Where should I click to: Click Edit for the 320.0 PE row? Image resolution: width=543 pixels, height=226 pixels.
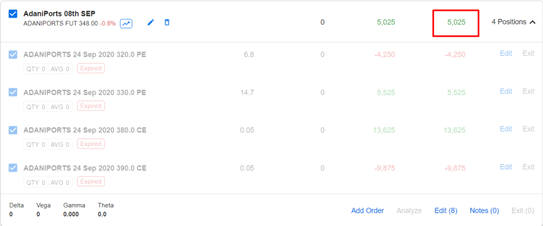[506, 54]
